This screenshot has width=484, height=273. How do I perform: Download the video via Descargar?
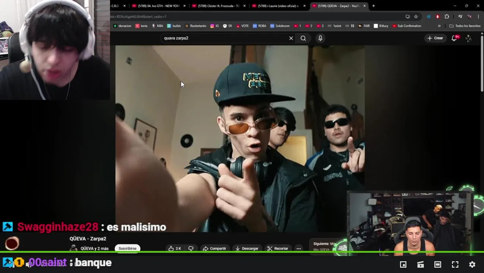(247, 248)
